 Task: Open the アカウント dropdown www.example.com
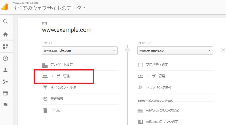pyautogui.click(x=80, y=50)
